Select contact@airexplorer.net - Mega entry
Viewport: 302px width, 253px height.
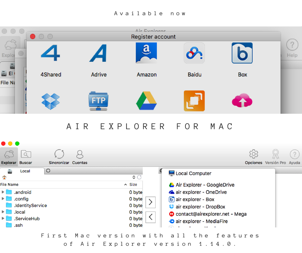211,214
